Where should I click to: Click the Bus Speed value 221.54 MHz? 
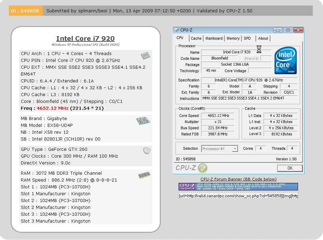[x=218, y=128]
